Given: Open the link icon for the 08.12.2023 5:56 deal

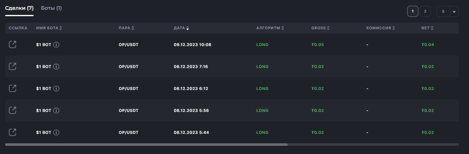Looking at the screenshot, I should (x=13, y=110).
